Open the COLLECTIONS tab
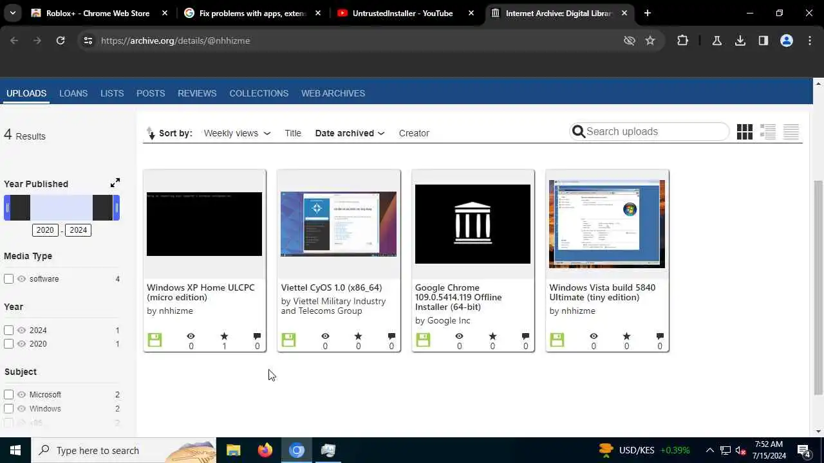This screenshot has width=824, height=463. coord(259,93)
